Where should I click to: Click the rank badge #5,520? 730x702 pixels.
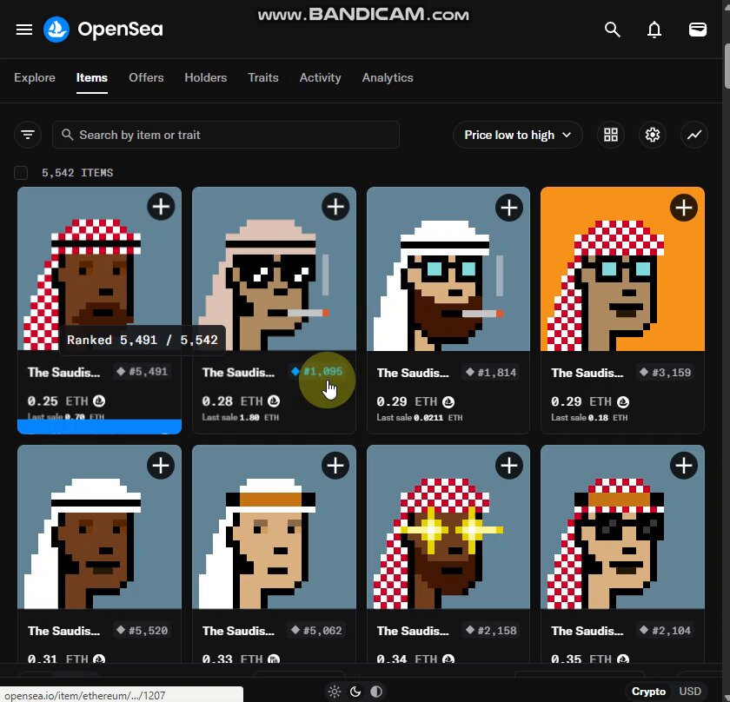point(143,631)
